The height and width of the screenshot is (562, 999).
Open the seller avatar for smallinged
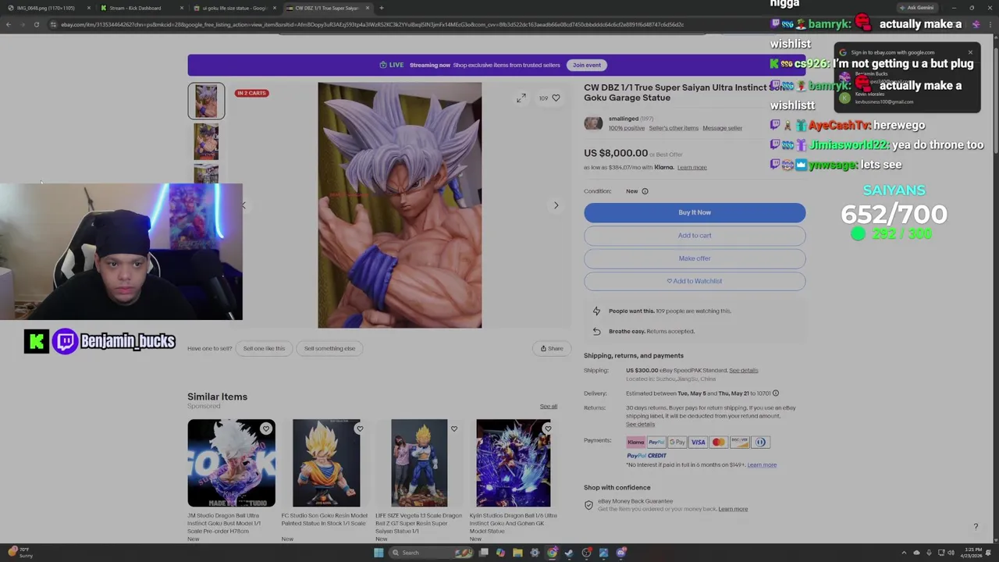(593, 123)
